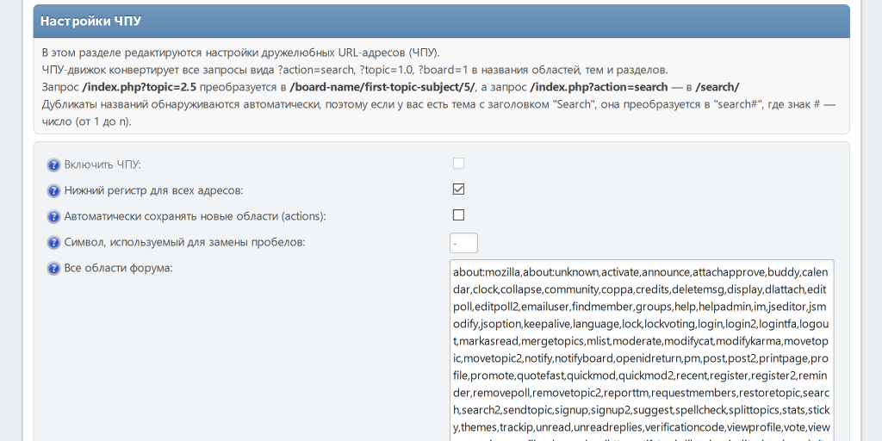
Task: Click bold text "/index.php?action=search"
Action: pos(599,87)
